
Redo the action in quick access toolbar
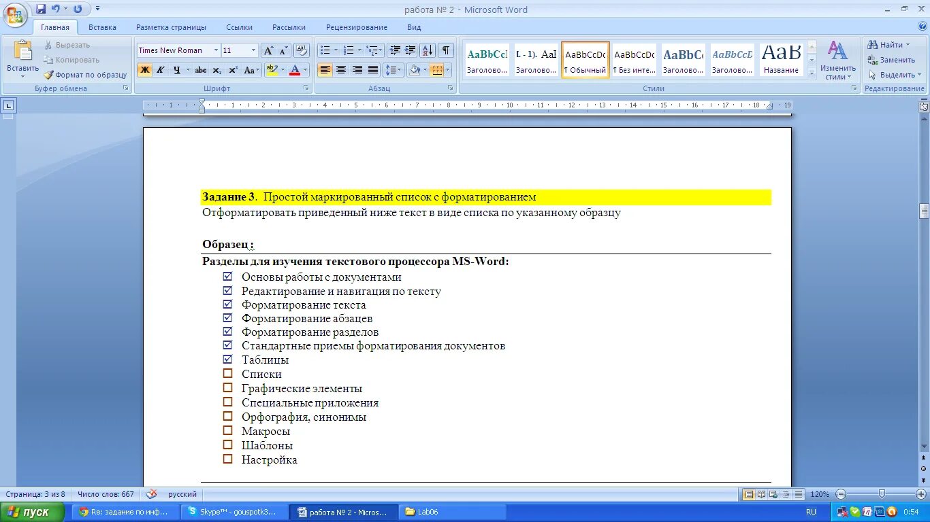(77, 9)
